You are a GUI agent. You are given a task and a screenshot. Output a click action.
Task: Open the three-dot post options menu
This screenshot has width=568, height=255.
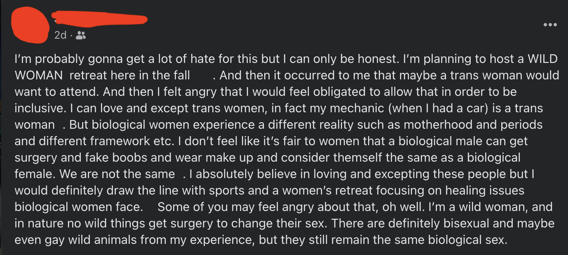550,25
